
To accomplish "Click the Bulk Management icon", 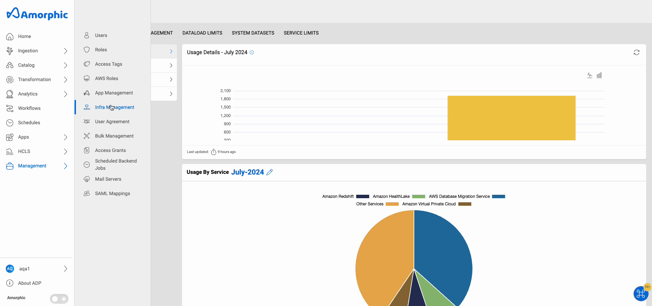I will 87,136.
